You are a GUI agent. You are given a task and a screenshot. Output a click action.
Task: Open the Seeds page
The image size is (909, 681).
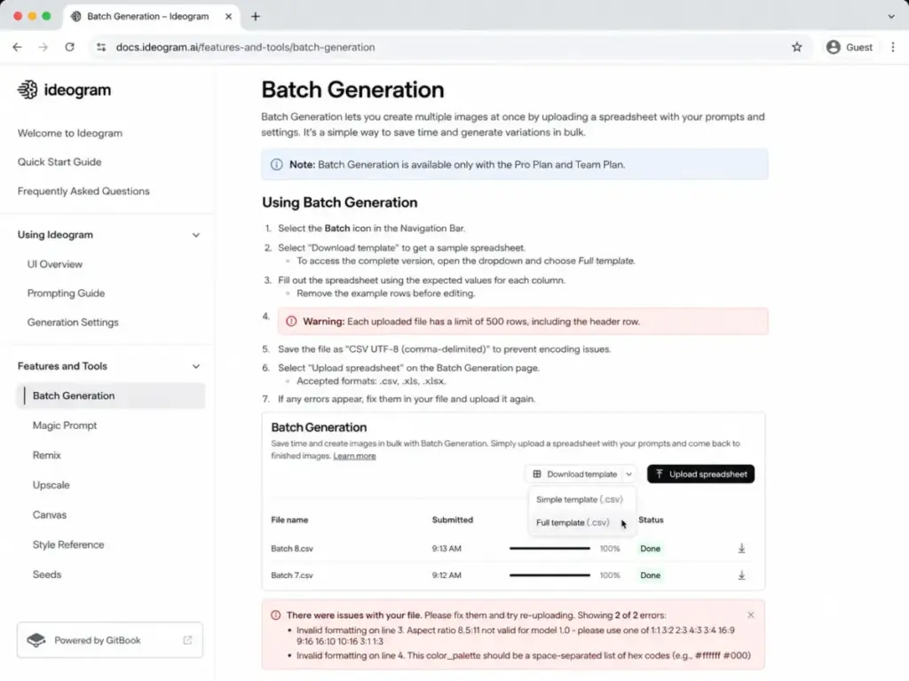pos(46,575)
